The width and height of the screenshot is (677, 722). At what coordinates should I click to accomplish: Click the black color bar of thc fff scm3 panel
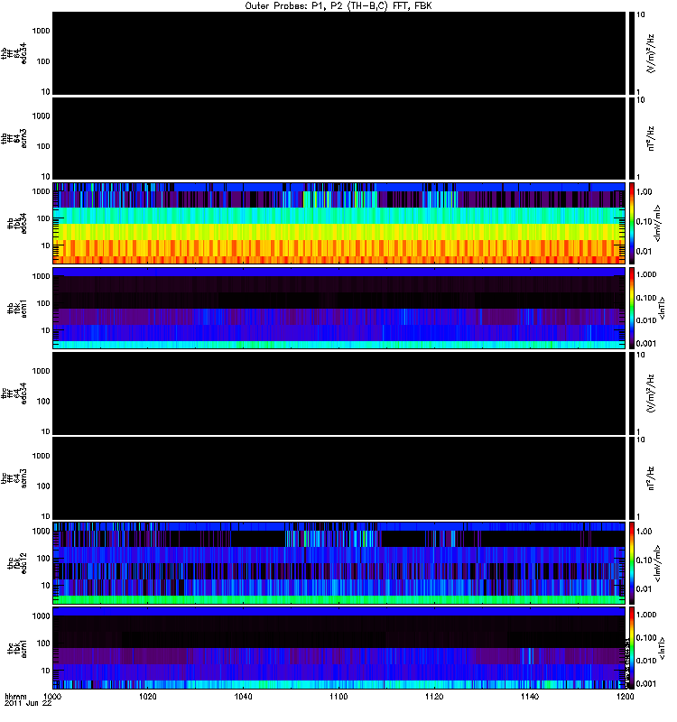pos(632,478)
